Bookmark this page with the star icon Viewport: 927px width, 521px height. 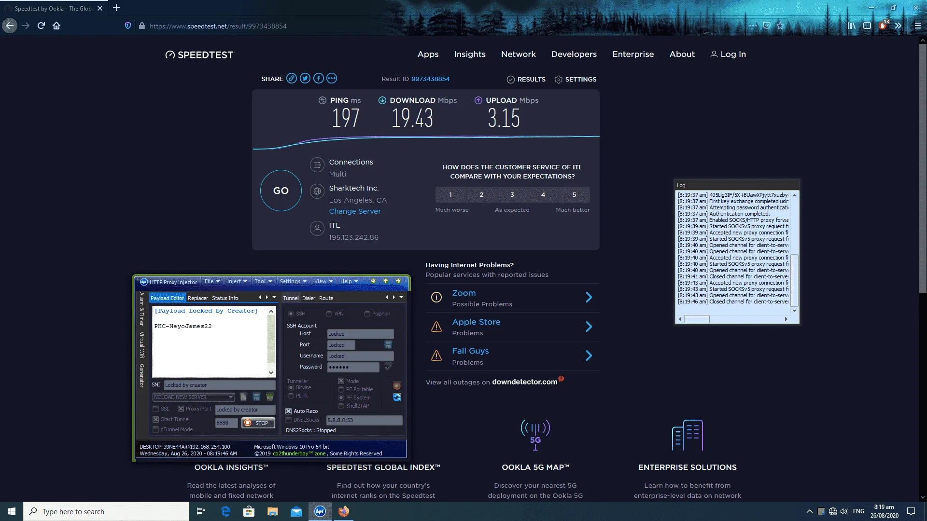[x=780, y=26]
